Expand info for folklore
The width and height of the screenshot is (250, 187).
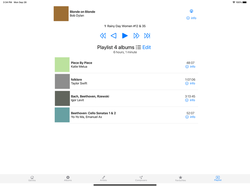pyautogui.click(x=190, y=83)
